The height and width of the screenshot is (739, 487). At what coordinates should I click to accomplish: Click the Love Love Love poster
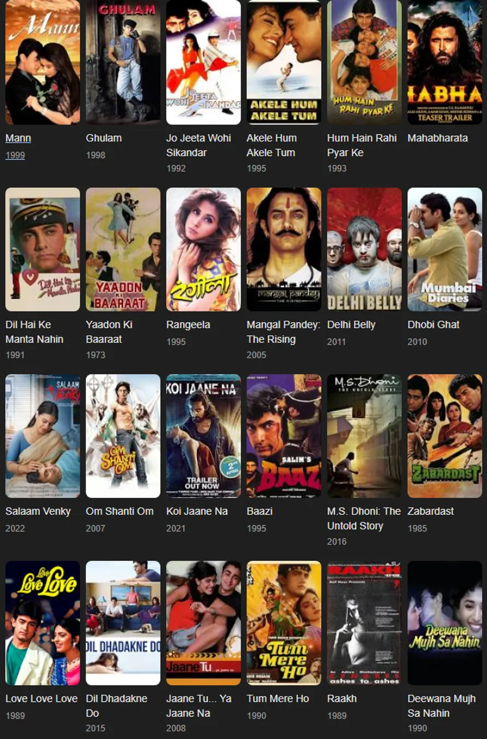click(x=43, y=623)
